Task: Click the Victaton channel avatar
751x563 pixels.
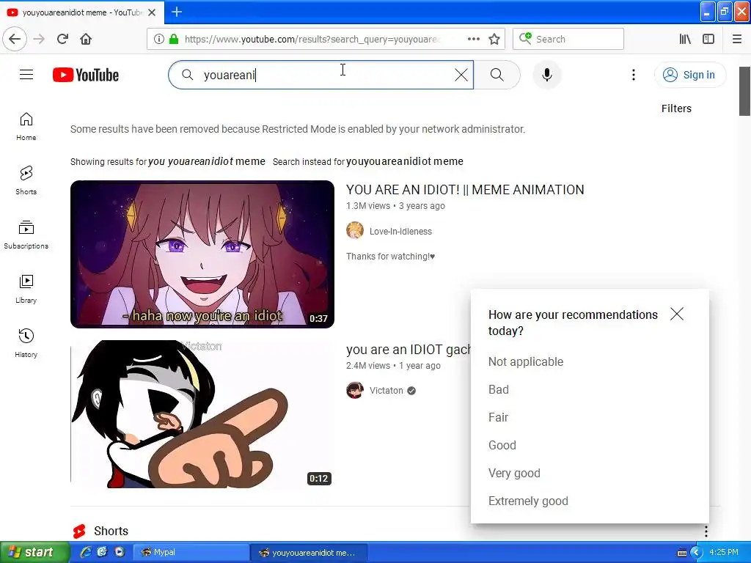Action: click(x=355, y=390)
